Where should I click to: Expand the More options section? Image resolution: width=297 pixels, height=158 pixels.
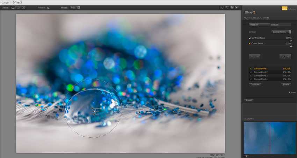point(292,92)
